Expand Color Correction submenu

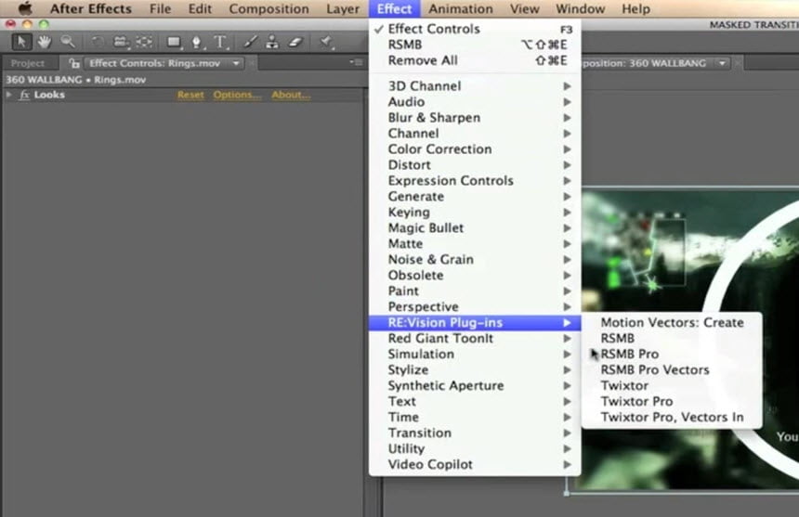click(x=475, y=149)
